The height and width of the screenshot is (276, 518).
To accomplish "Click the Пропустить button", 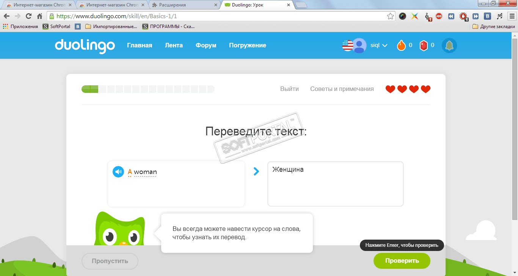I will pos(110,261).
